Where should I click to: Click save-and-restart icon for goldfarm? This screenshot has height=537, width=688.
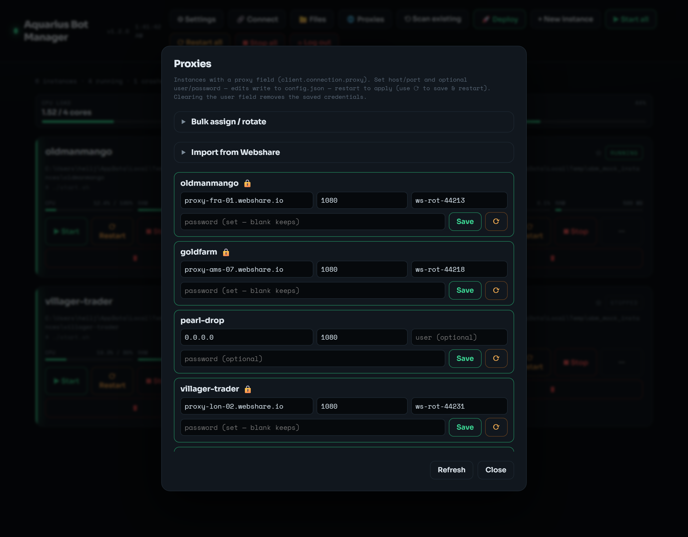(x=496, y=290)
